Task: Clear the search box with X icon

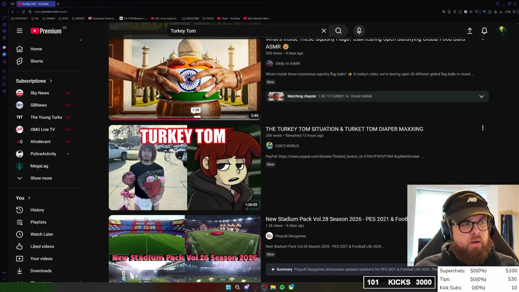Action: 324,31
